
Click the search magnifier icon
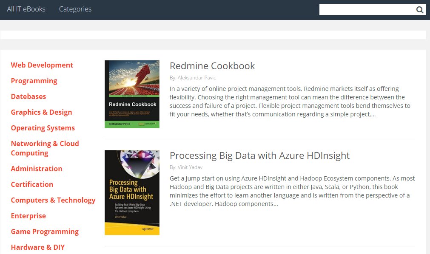click(419, 10)
